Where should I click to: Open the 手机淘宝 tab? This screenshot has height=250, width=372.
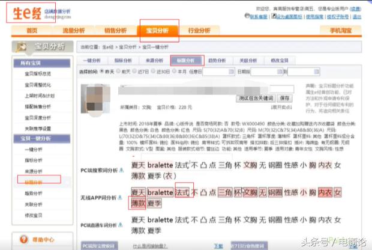click(x=341, y=31)
